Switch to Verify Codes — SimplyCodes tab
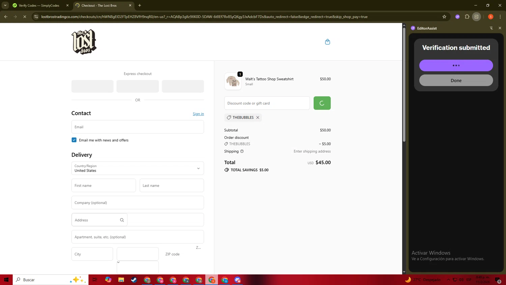Image resolution: width=506 pixels, height=285 pixels. [x=39, y=5]
